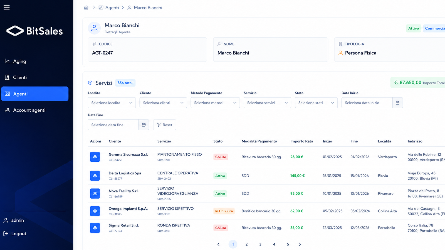Click the Servizi cube icon
The image size is (445, 250).
click(x=90, y=83)
